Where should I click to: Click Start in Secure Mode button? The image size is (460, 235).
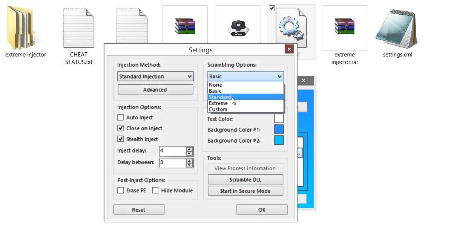pyautogui.click(x=245, y=191)
